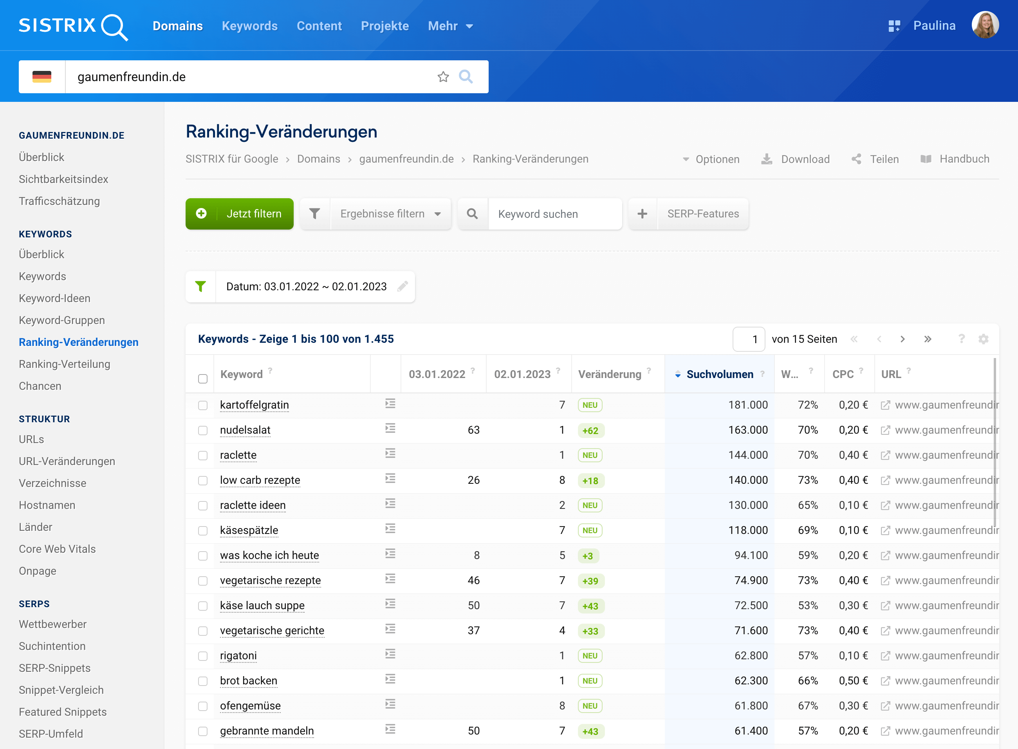Open Keyword-Ideen in the sidebar
This screenshot has width=1018, height=749.
click(54, 299)
